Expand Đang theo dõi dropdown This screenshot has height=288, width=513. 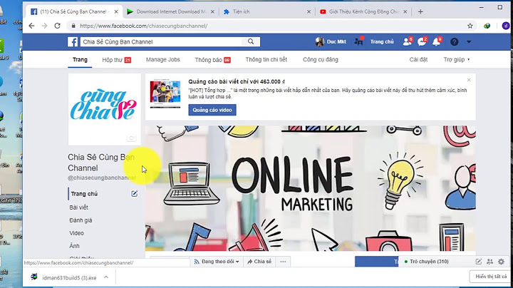[217, 262]
